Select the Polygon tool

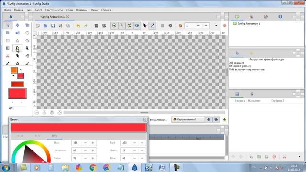[x=27, y=40]
